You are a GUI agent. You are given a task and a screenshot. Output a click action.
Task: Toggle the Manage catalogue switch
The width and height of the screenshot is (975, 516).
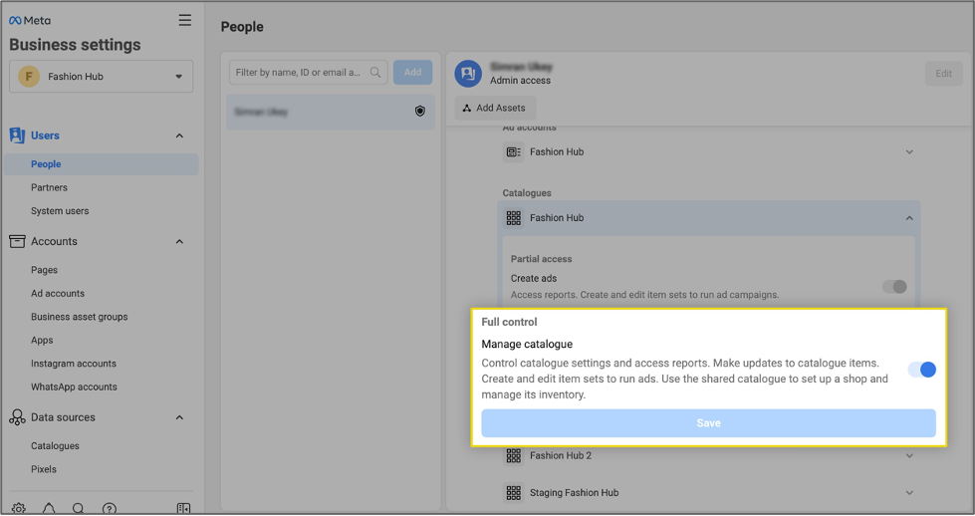click(x=921, y=370)
